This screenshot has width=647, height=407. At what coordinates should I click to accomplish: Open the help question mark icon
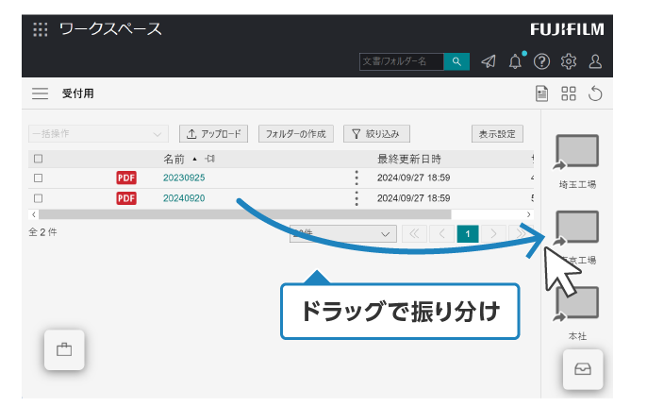(x=541, y=61)
